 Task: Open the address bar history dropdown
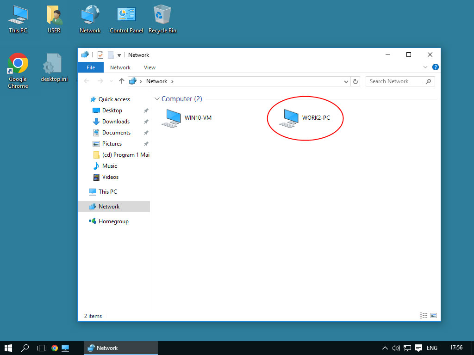[x=346, y=81]
